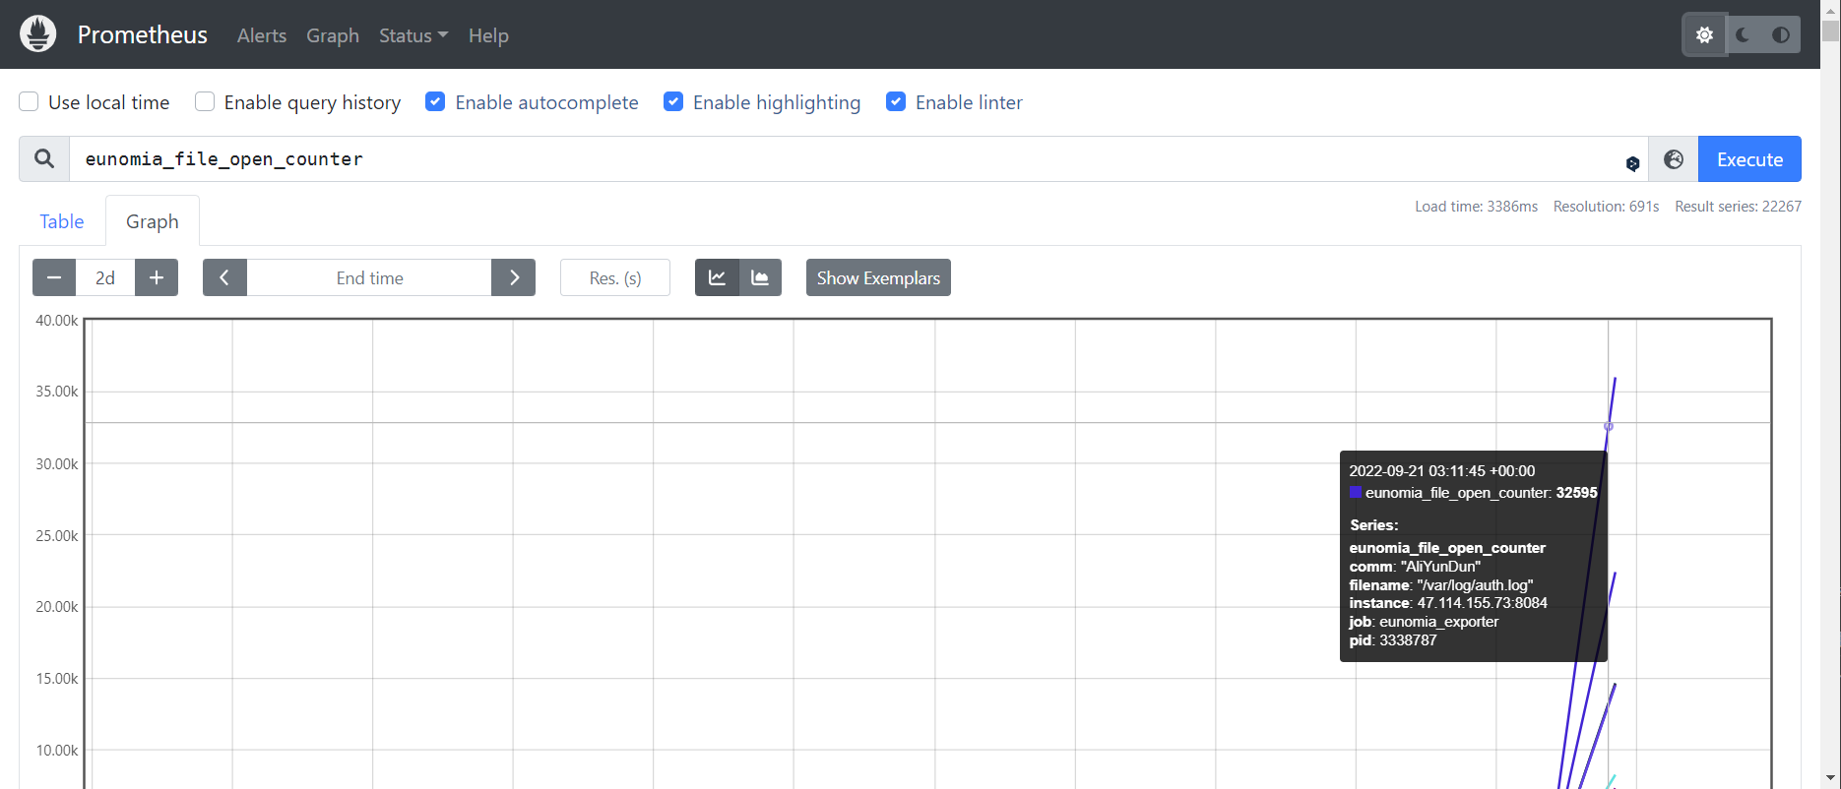Uncheck the Enable linter checkbox

pos(896,102)
